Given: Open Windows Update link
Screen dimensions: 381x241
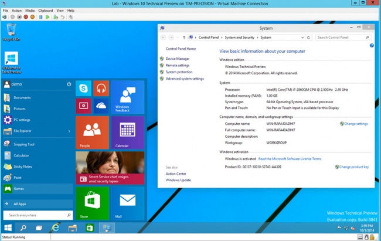Looking at the screenshot, I should (x=178, y=180).
